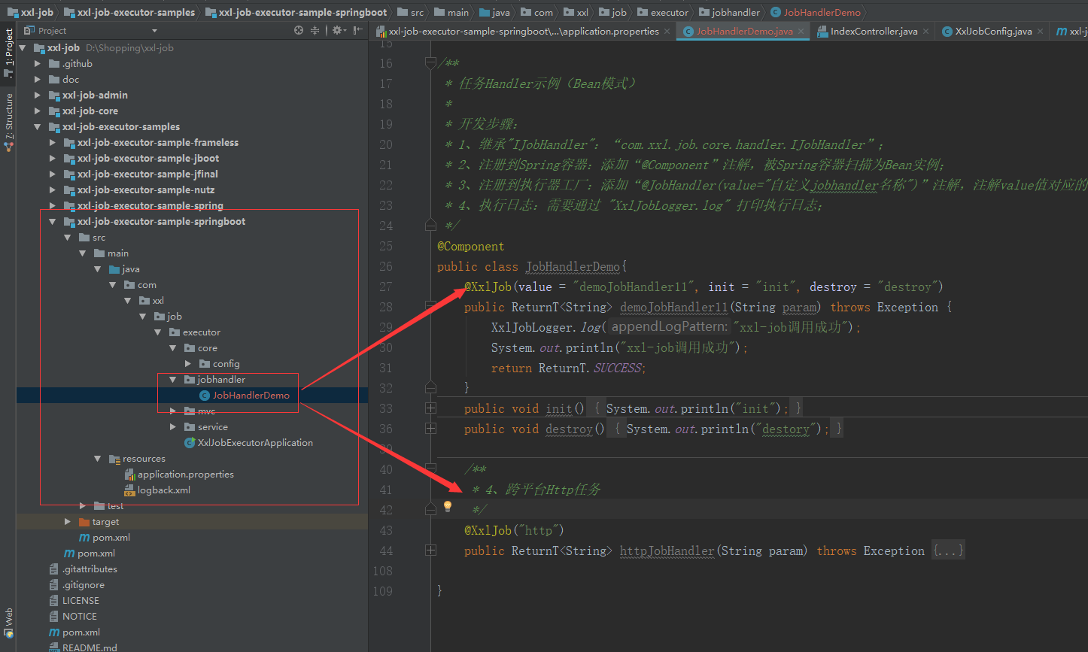The image size is (1088, 652).
Task: Close the IndexController.java editor tab
Action: tap(925, 32)
